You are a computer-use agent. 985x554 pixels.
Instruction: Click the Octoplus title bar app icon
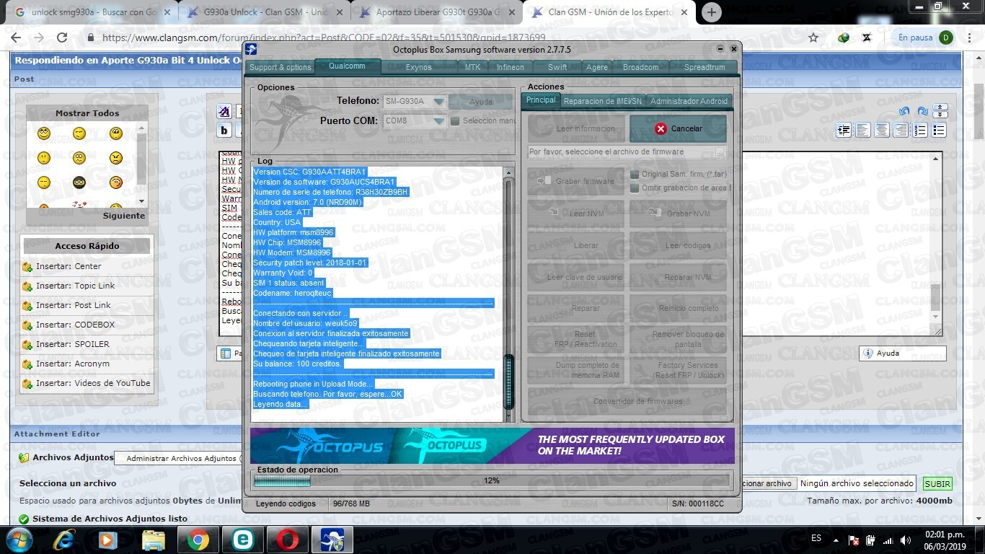point(251,49)
